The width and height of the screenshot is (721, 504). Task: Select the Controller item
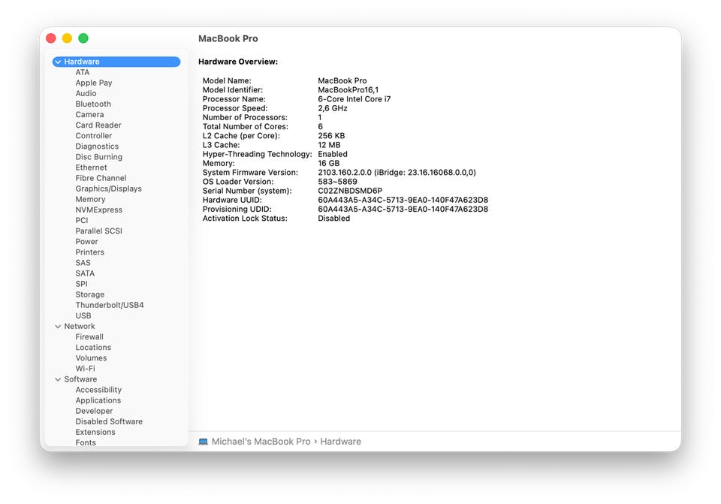94,136
